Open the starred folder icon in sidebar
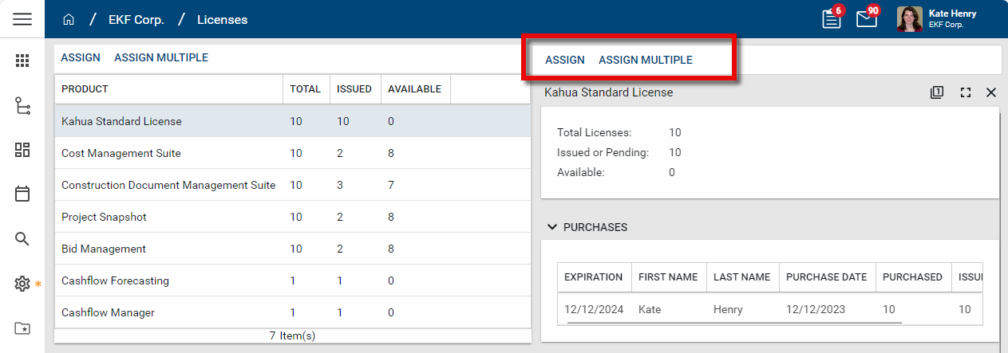Viewport: 1008px width, 353px height. click(x=22, y=328)
